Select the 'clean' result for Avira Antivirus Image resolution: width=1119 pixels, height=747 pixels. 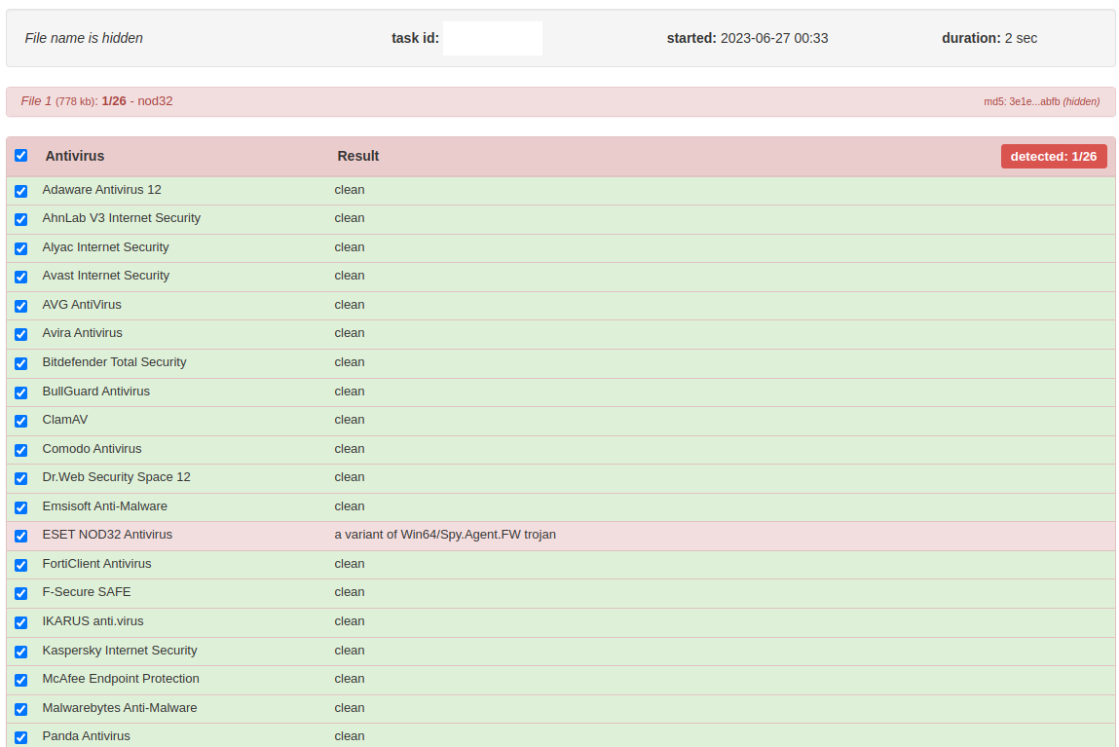click(350, 333)
